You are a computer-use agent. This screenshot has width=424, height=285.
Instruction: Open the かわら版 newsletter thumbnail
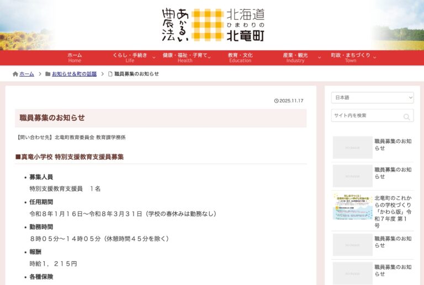click(x=352, y=207)
